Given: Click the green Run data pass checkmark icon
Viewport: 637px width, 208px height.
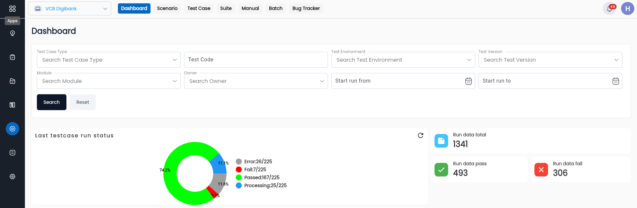Looking at the screenshot, I should coord(441,170).
